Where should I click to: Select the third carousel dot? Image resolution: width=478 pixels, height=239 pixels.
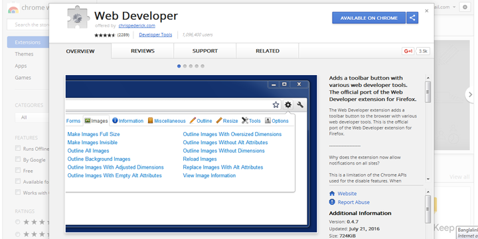191,66
